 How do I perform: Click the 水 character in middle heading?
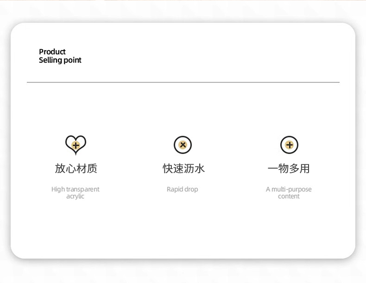pyautogui.click(x=200, y=169)
